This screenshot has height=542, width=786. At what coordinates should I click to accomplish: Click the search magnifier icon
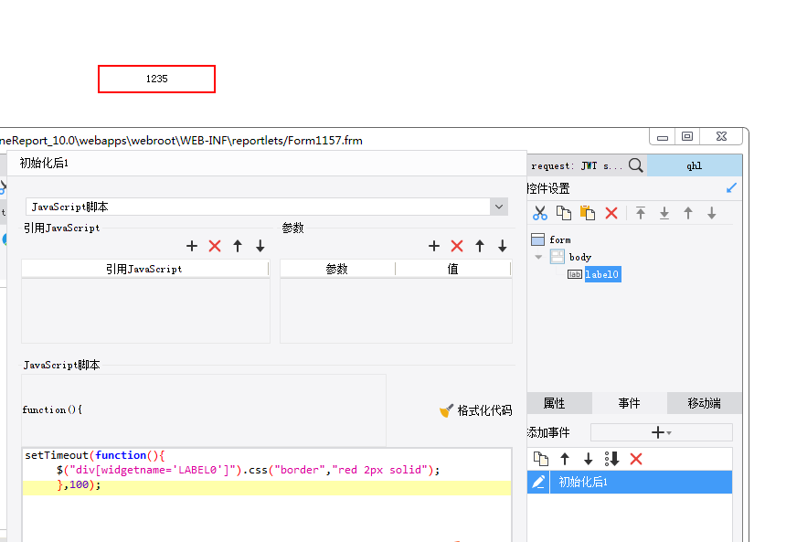(x=635, y=165)
